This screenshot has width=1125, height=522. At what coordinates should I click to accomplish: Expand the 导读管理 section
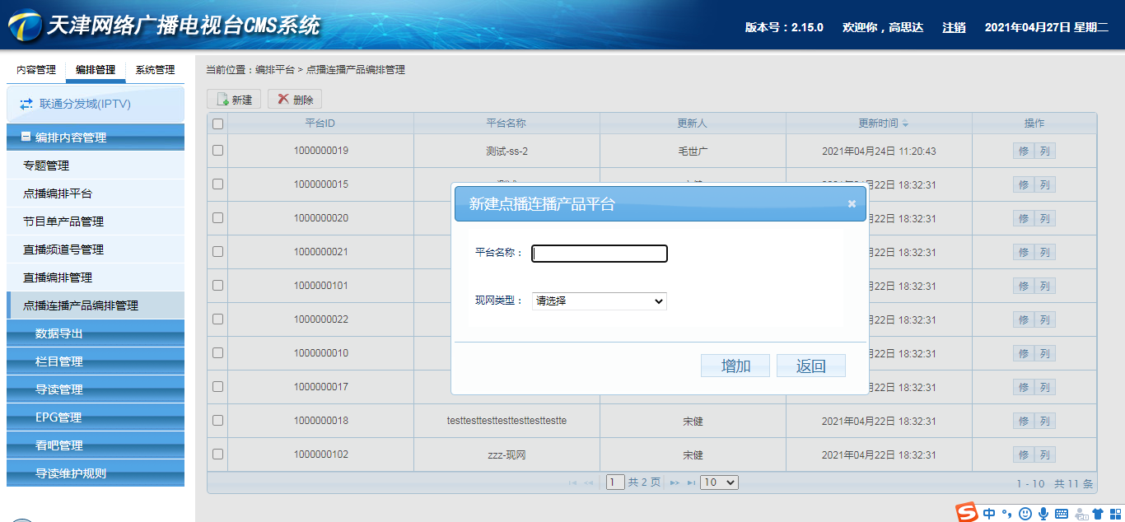pyautogui.click(x=96, y=389)
